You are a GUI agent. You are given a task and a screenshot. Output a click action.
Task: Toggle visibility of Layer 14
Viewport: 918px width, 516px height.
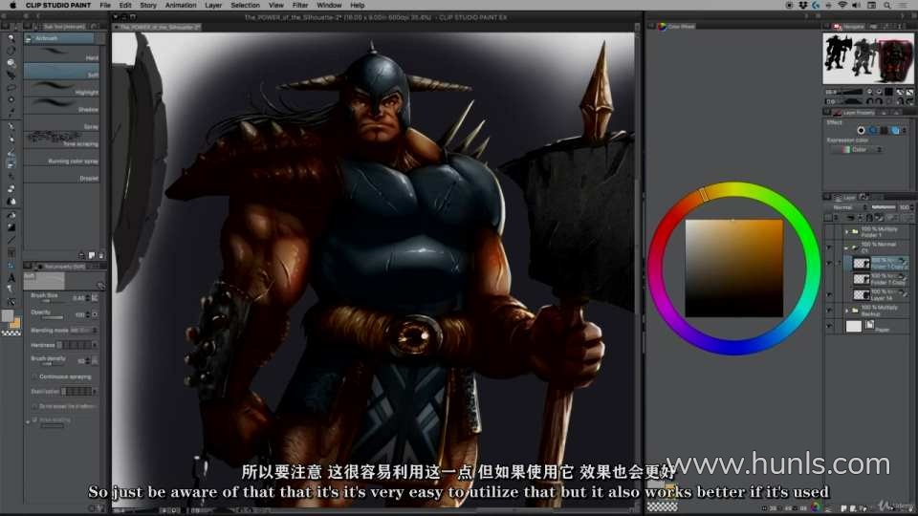tap(829, 295)
